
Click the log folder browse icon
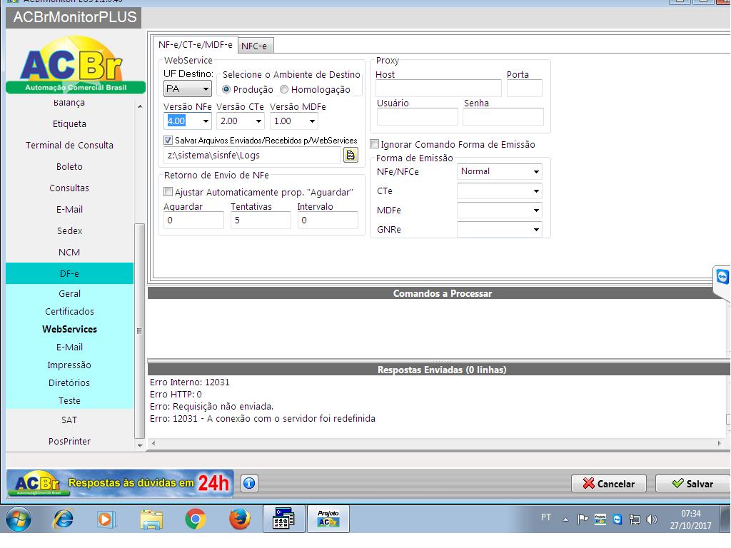351,155
